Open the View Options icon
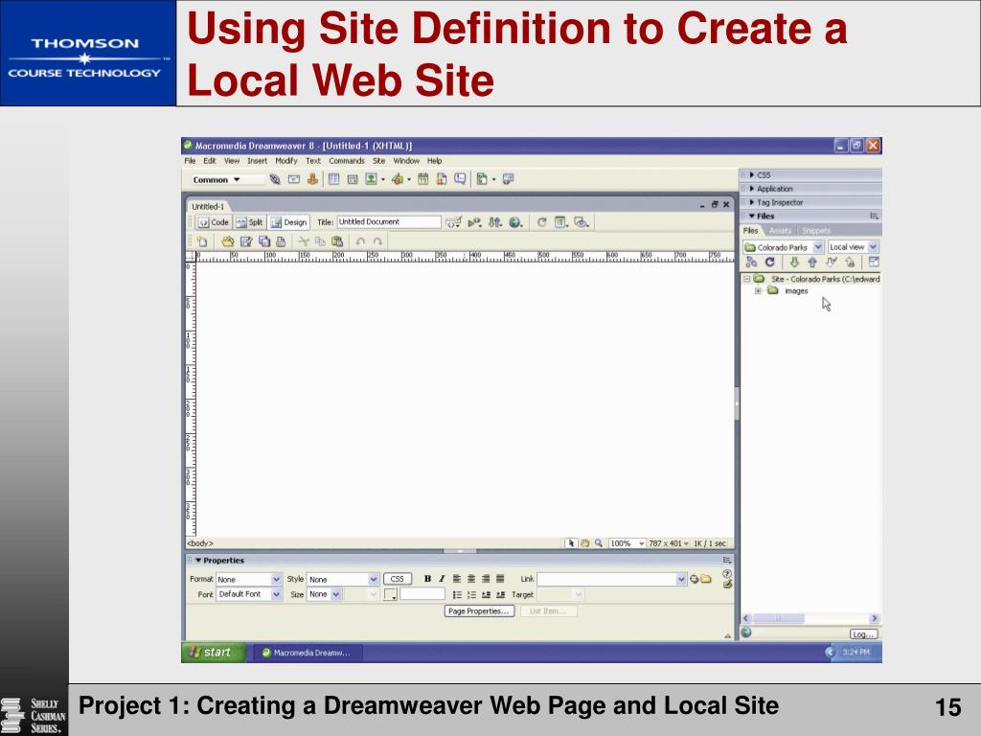Viewport: 981px width, 736px height. coord(561,222)
